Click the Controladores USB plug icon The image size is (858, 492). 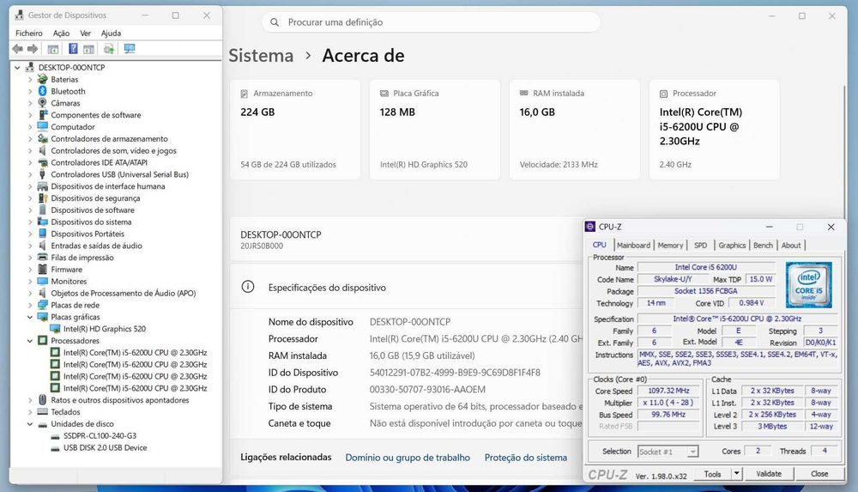(x=43, y=174)
